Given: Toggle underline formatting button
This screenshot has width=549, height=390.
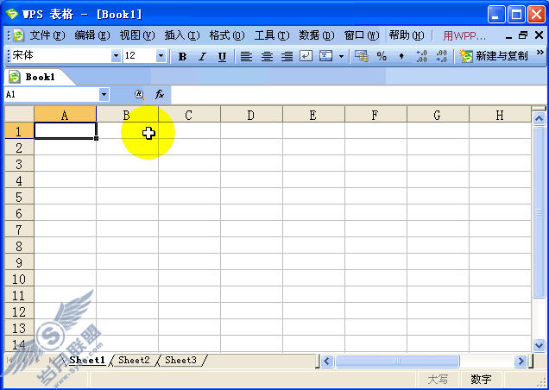Looking at the screenshot, I should [222, 56].
